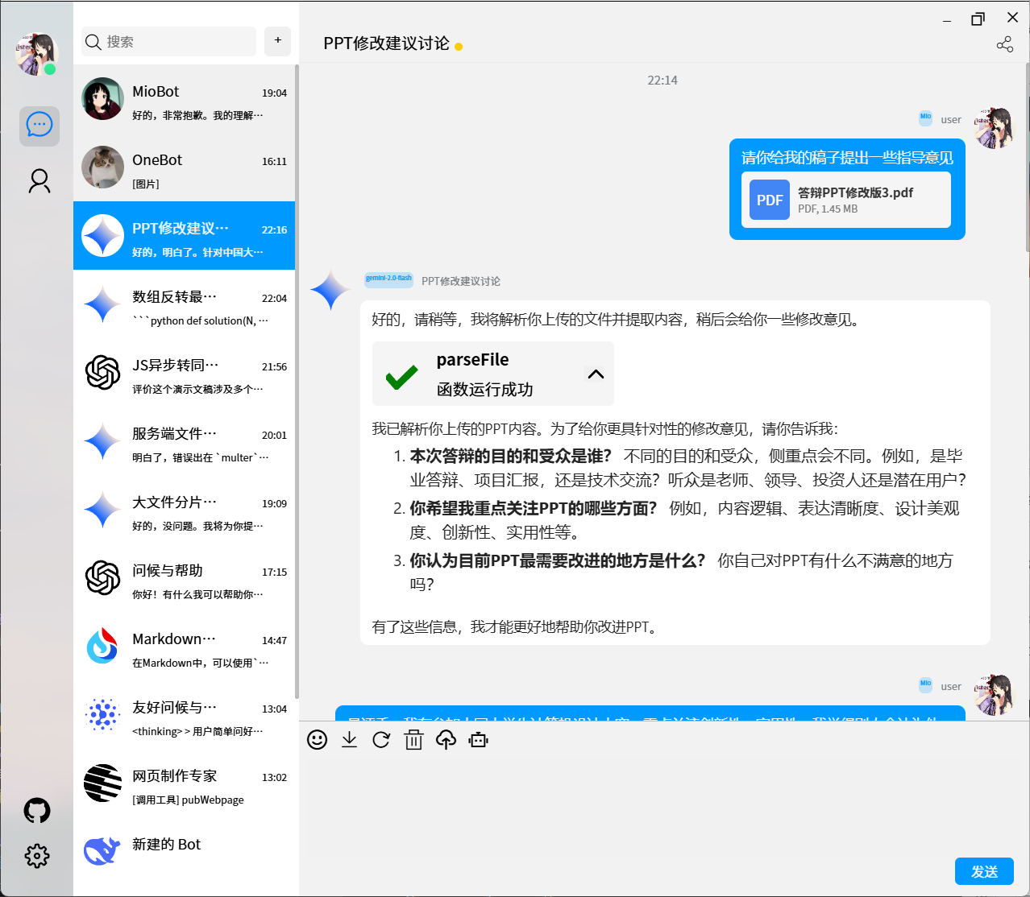Open the 答辩PPT修改版3.pdf attachment

pos(846,200)
